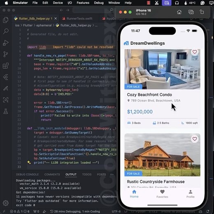Open the Window menu
The image size is (214, 214).
pyautogui.click(x=114, y=3)
